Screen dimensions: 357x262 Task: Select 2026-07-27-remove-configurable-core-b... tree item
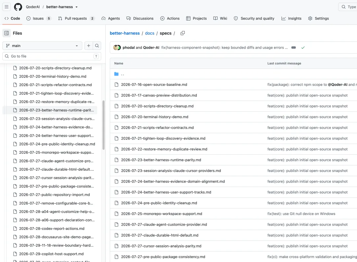click(x=56, y=203)
